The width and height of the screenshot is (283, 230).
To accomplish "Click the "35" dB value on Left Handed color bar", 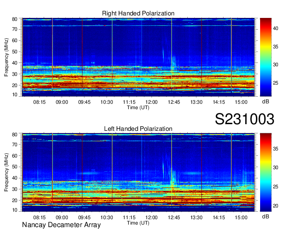I will pos(276,149).
